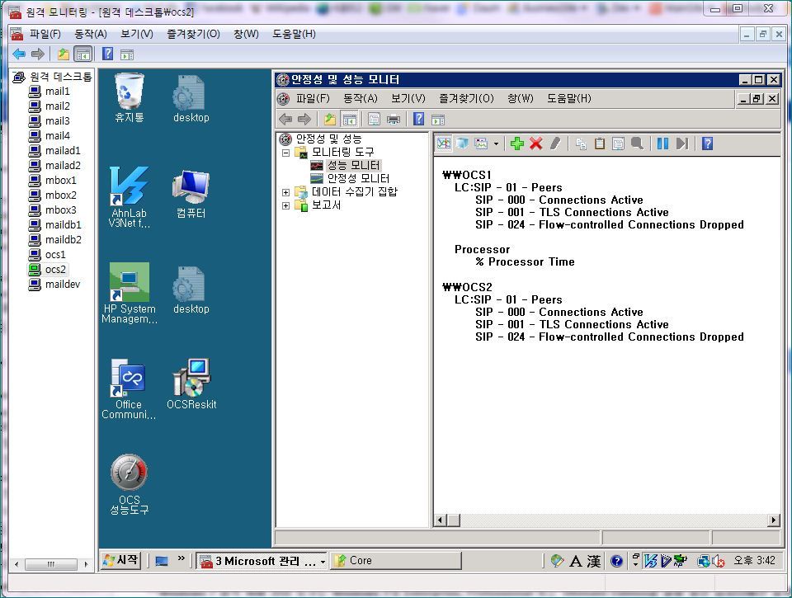Go forward in 안정성 및 성능 모니터 toolbar
The height and width of the screenshot is (598, 792).
click(x=304, y=120)
